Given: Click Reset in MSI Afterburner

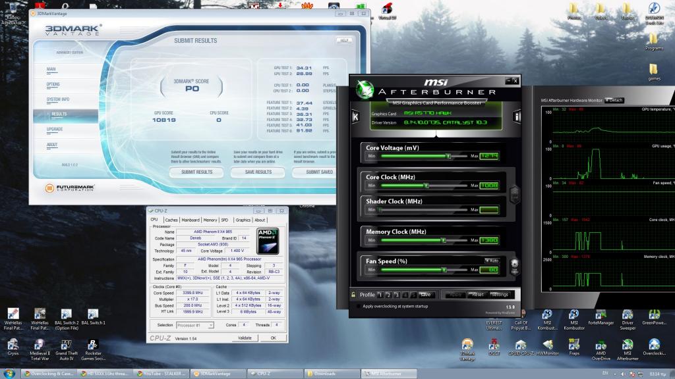Looking at the screenshot, I should pos(477,295).
